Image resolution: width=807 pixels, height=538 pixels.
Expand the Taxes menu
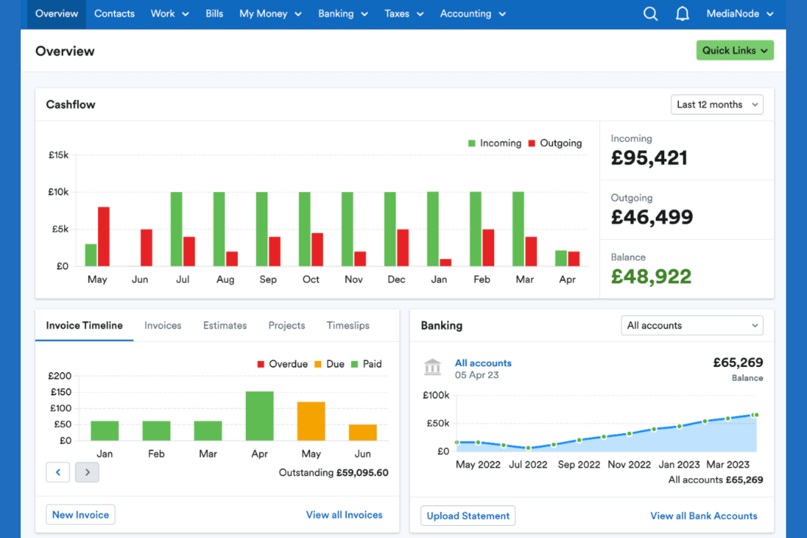[403, 14]
